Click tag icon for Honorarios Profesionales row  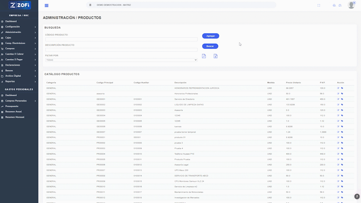(x=342, y=94)
